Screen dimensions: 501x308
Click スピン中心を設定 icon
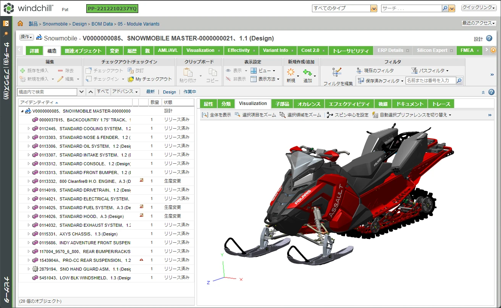(330, 115)
